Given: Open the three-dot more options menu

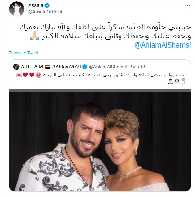Looking at the screenshot, I should click(x=188, y=5).
